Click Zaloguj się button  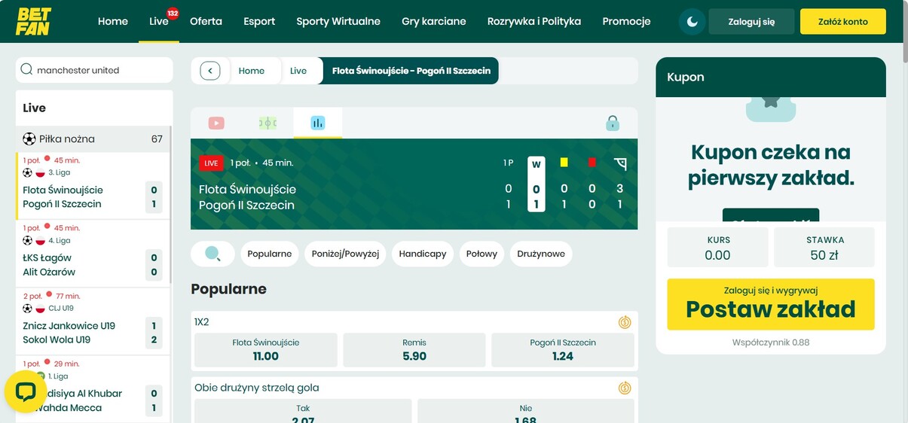751,22
